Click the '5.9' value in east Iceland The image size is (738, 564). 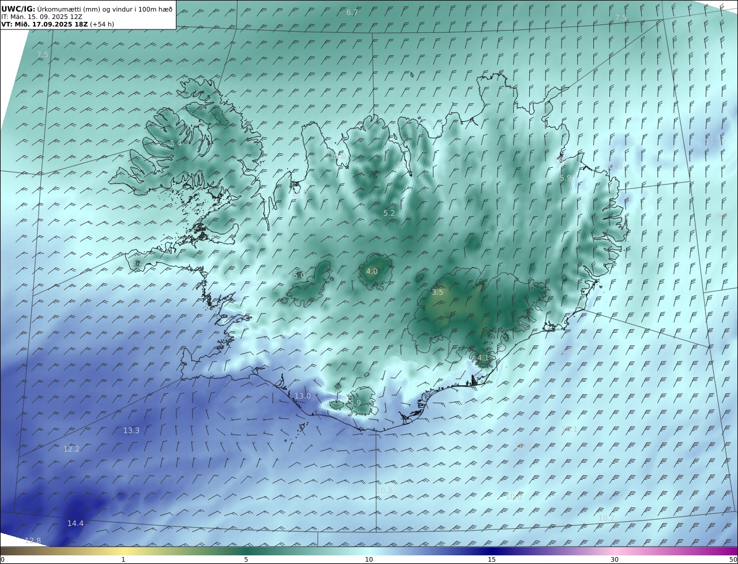click(566, 179)
